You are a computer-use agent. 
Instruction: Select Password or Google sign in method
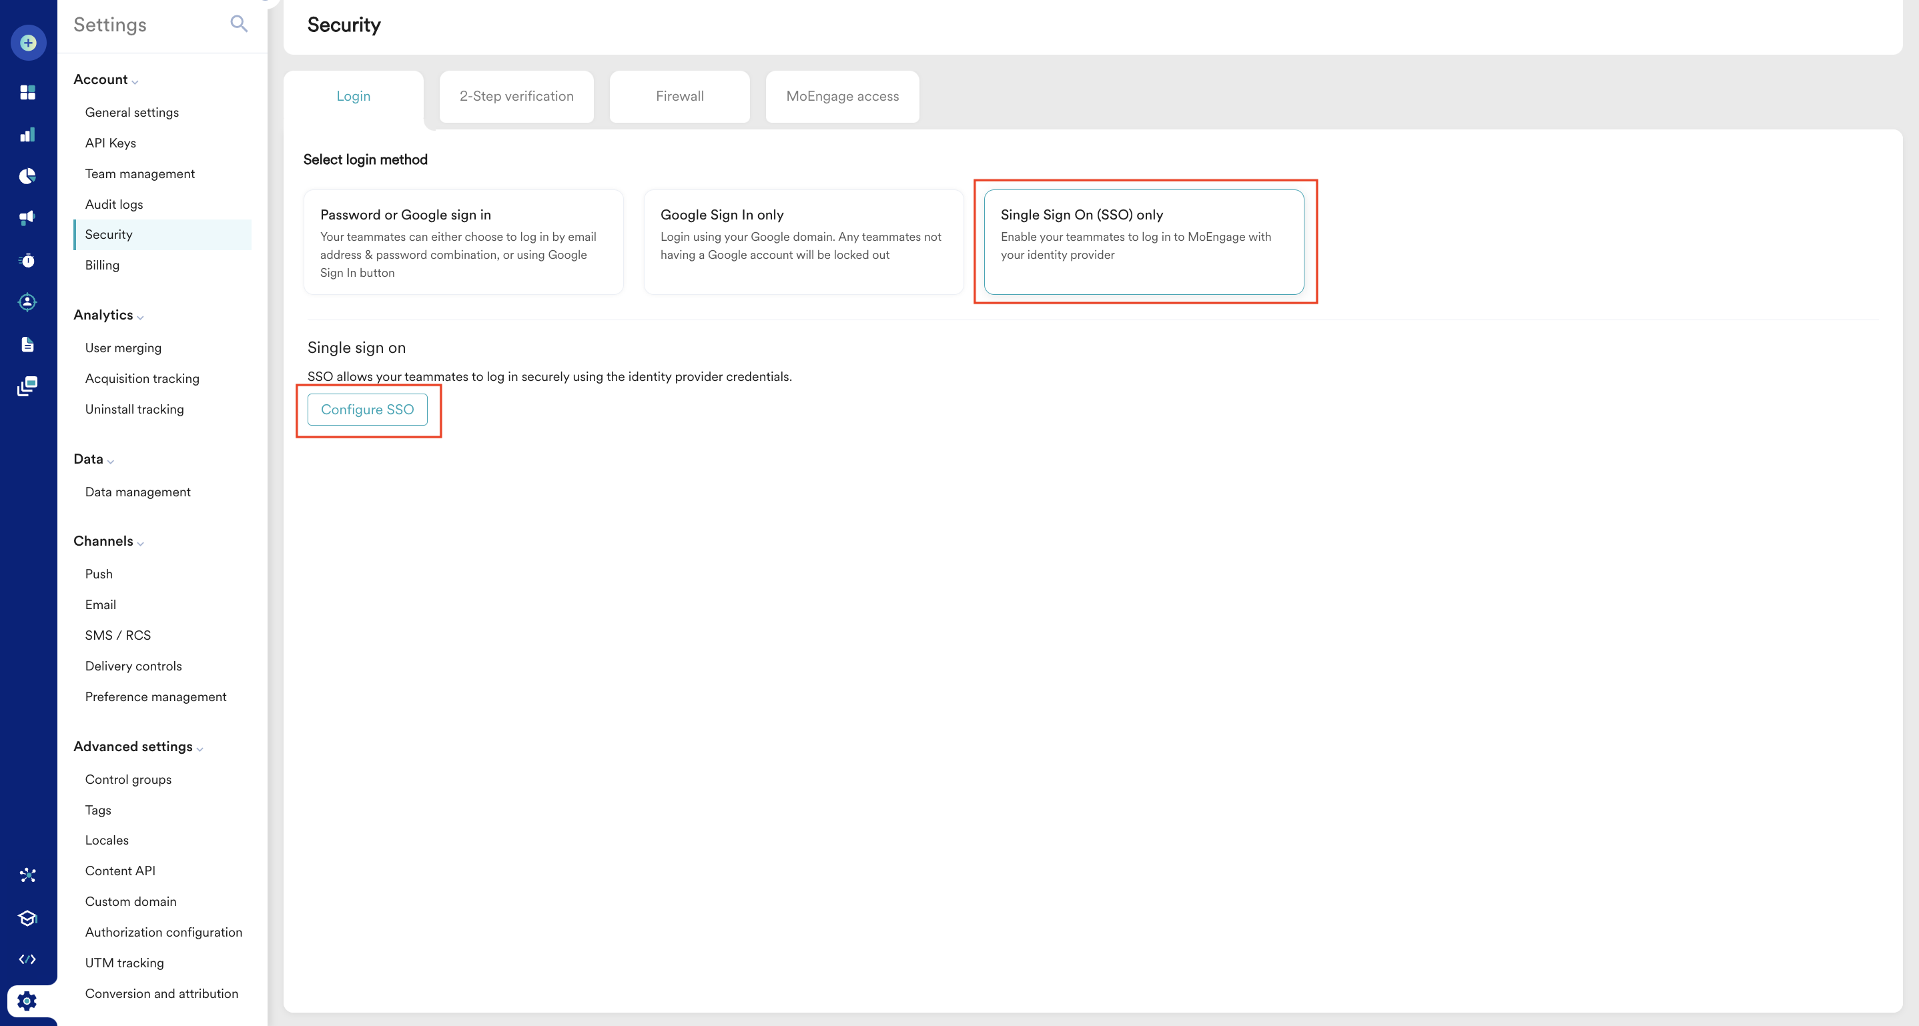(463, 242)
